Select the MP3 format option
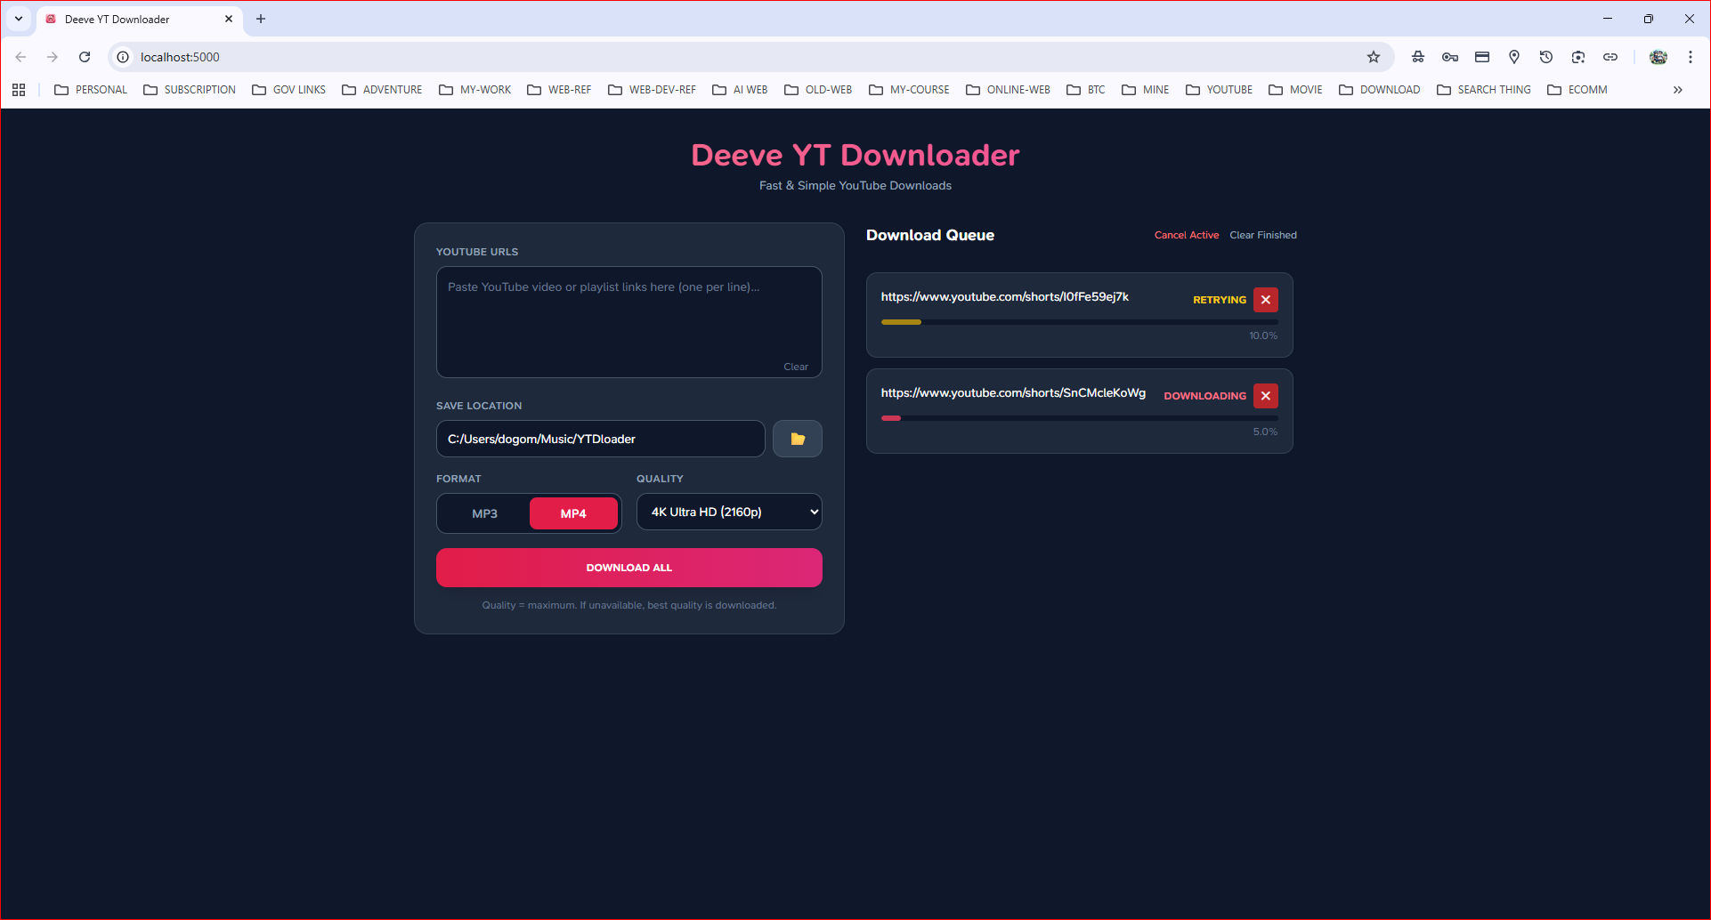Viewport: 1711px width, 920px height. tap(484, 513)
